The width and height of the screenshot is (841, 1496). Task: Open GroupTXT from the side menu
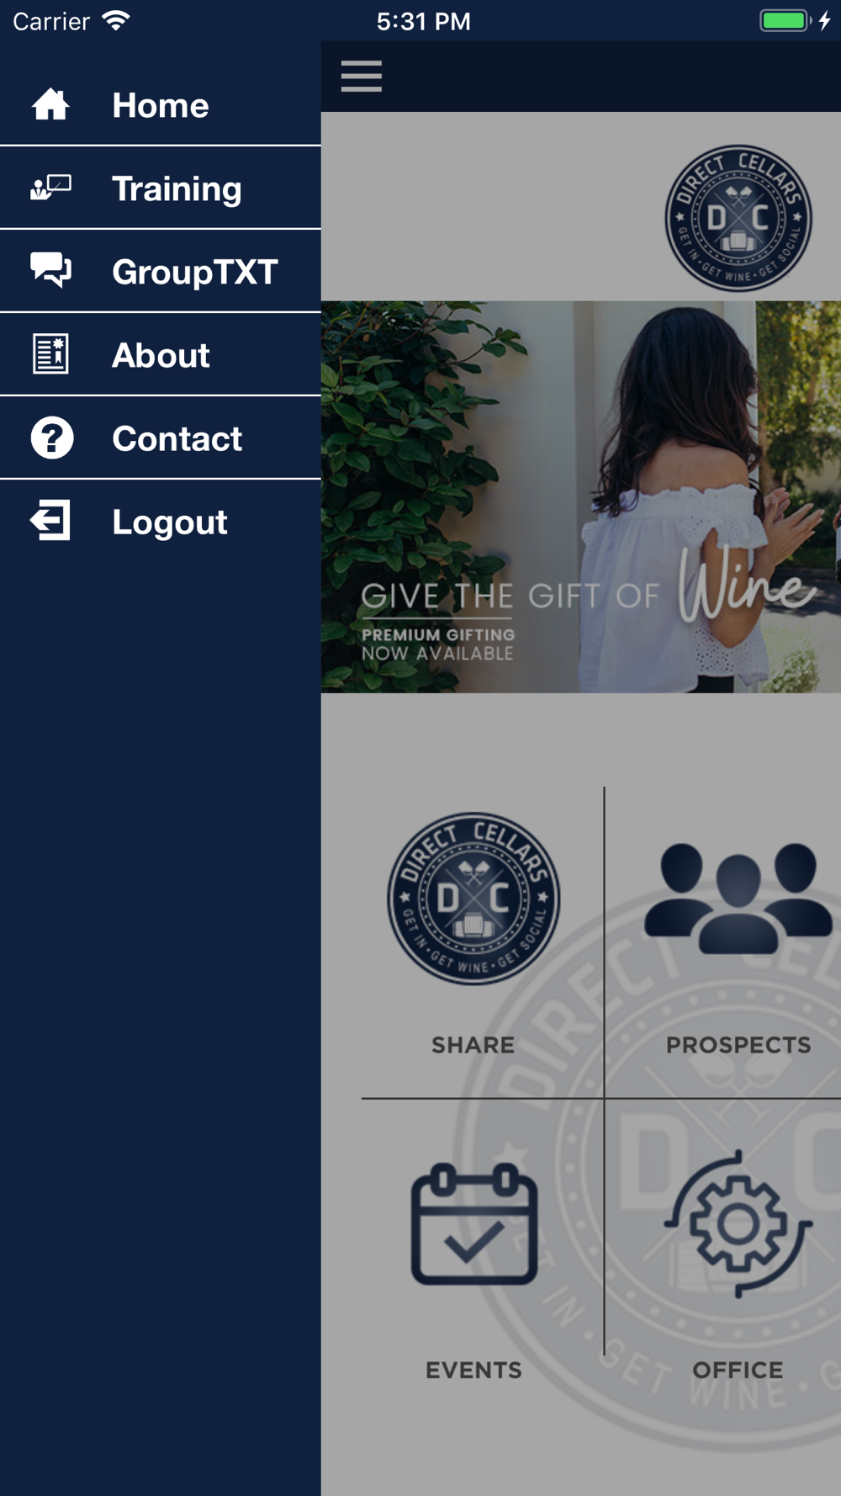pos(161,271)
